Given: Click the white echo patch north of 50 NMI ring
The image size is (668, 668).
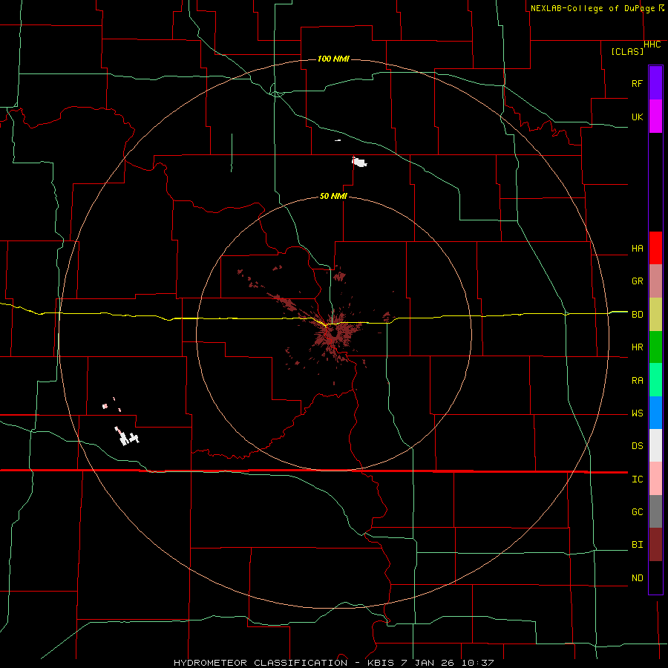Looking at the screenshot, I should [x=359, y=162].
